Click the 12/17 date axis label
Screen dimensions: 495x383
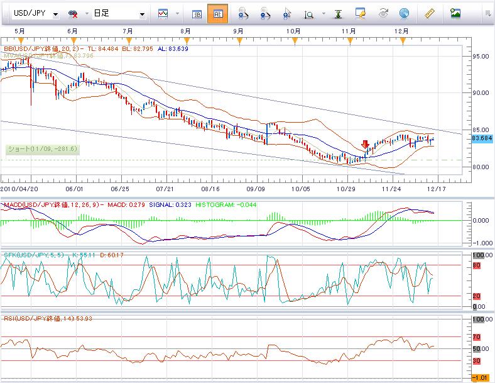(x=437, y=189)
